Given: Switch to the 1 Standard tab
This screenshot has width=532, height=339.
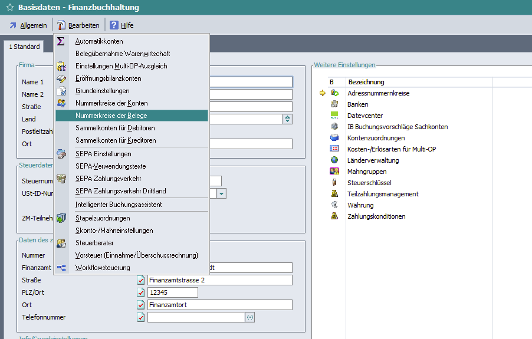Looking at the screenshot, I should click(24, 47).
